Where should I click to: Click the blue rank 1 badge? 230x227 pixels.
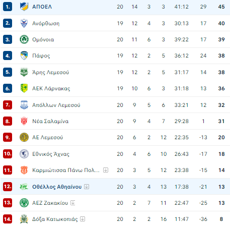point(8,7)
